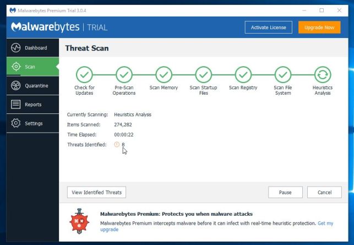Click the Heuristics Analysis spinning progress icon

pos(322,74)
